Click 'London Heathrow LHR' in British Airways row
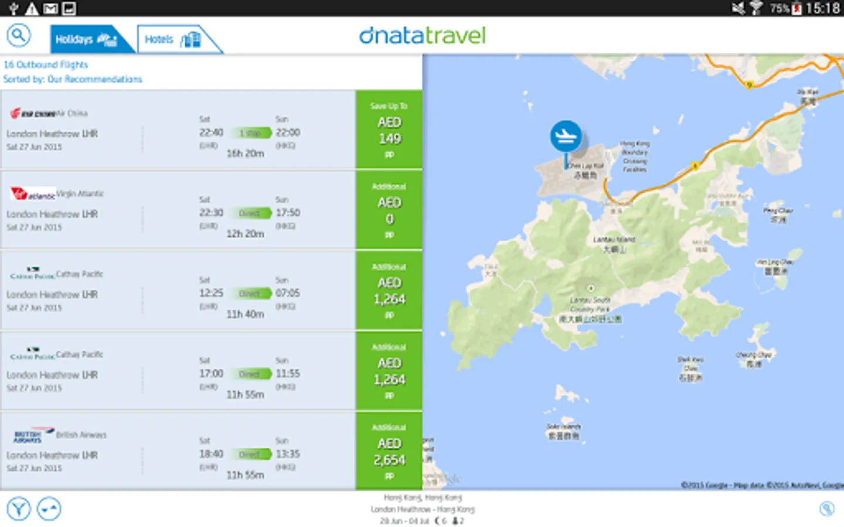Image resolution: width=844 pixels, height=527 pixels. coord(52,455)
